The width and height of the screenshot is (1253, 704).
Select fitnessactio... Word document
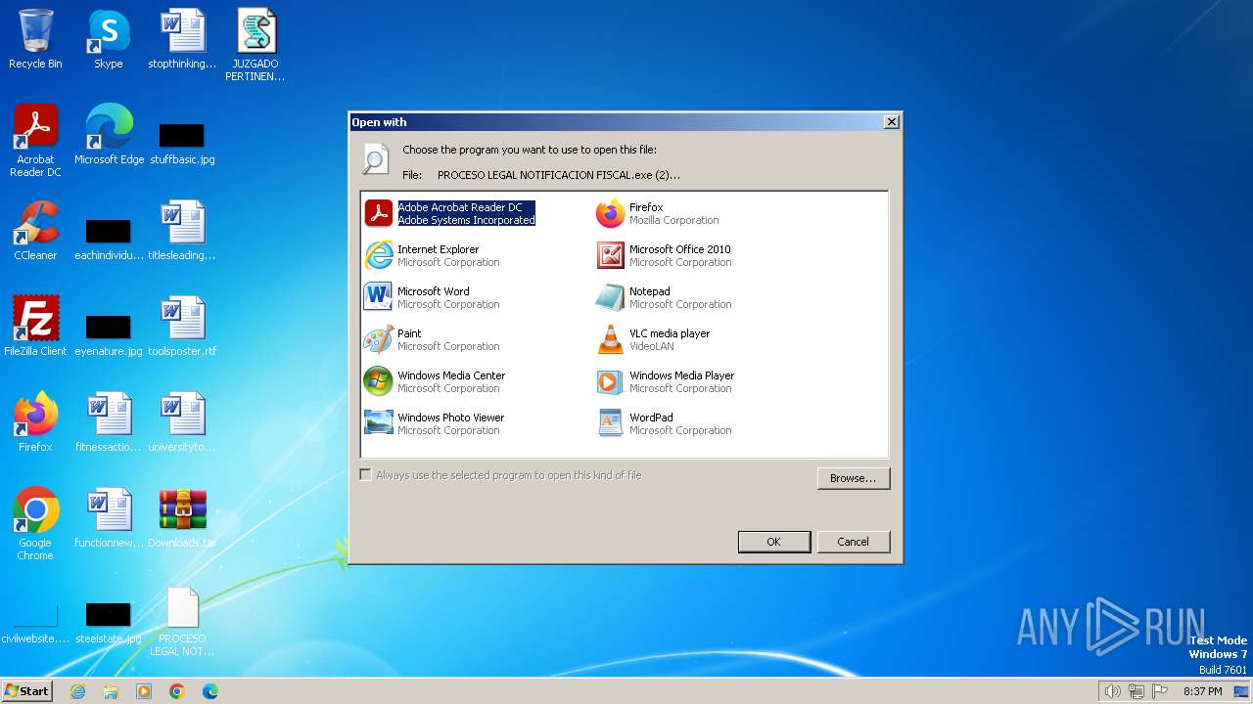(109, 422)
